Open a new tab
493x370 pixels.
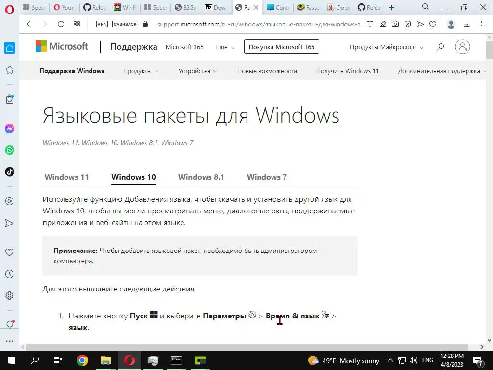tap(391, 7)
